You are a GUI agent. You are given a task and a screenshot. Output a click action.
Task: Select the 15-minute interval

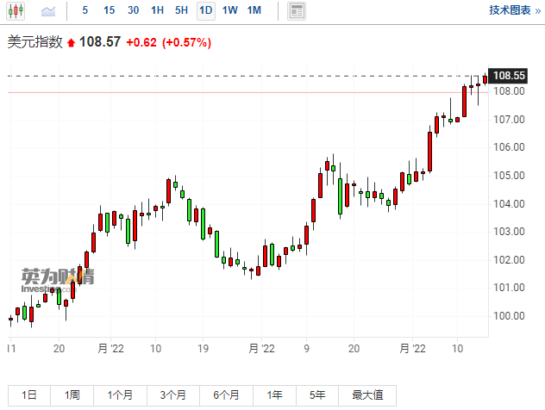click(x=109, y=10)
